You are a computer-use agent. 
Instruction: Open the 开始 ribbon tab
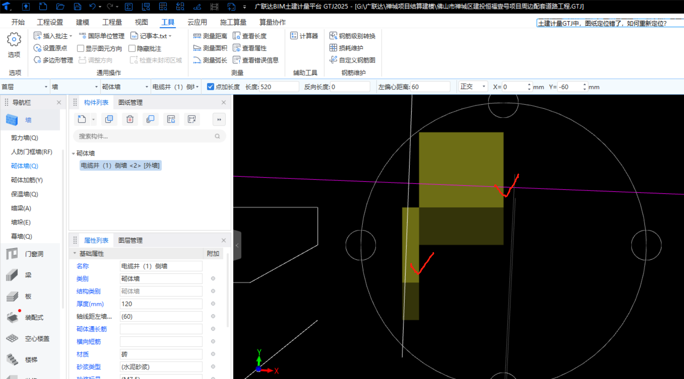[18, 22]
